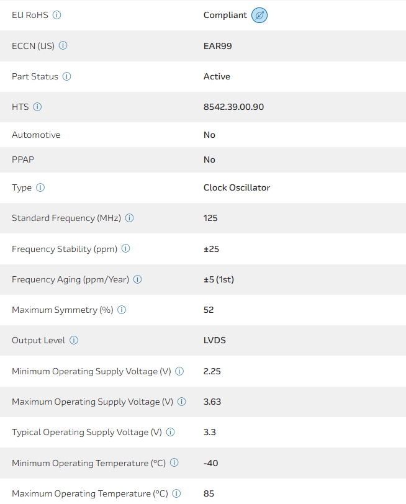The width and height of the screenshot is (406, 504).
Task: Open the EU RoHS info icon
Action: click(x=56, y=15)
